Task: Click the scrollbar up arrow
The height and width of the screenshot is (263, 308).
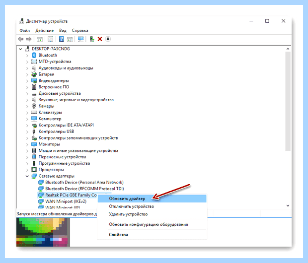Action: point(288,49)
